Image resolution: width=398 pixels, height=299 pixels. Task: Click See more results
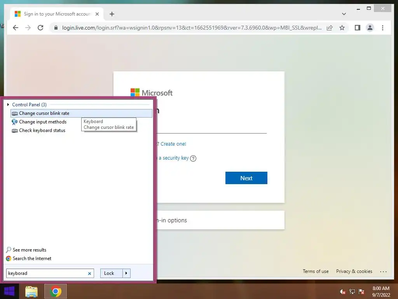point(26,250)
